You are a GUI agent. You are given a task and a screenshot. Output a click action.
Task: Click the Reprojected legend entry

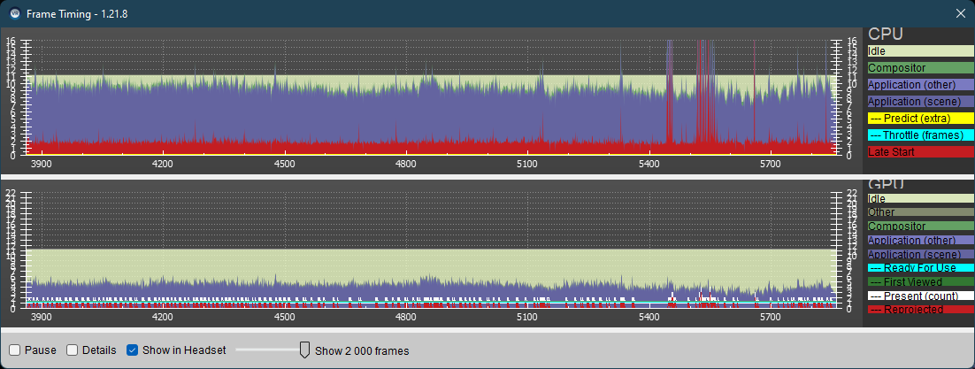pyautogui.click(x=920, y=309)
